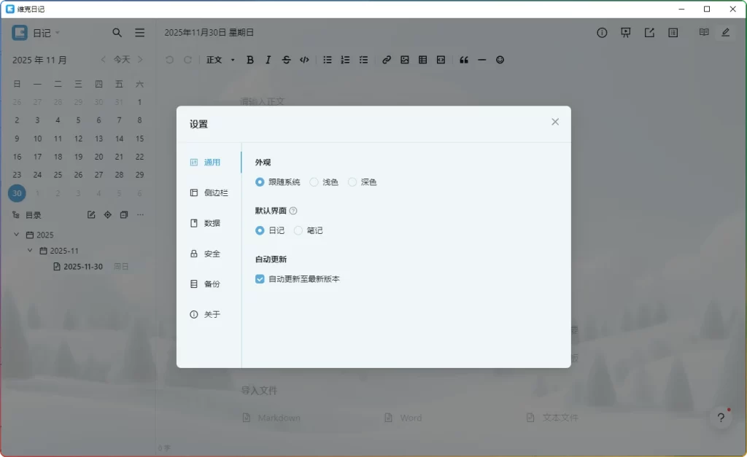Select day 15 on the calendar
This screenshot has height=457, width=747.
[139, 138]
